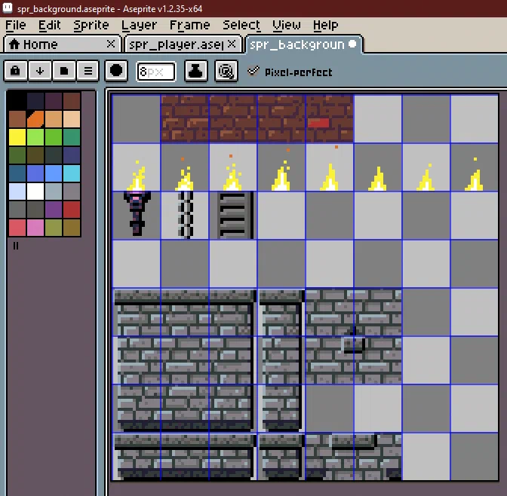Close the Home tab
This screenshot has width=507, height=496.
point(111,44)
